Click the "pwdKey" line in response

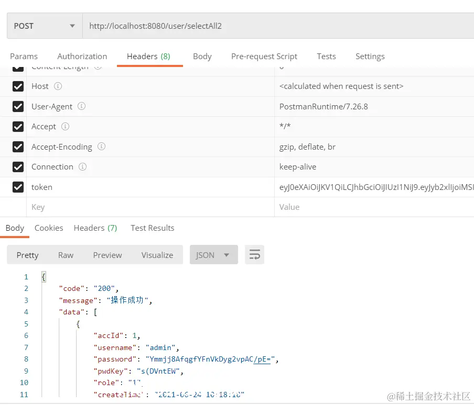click(138, 371)
